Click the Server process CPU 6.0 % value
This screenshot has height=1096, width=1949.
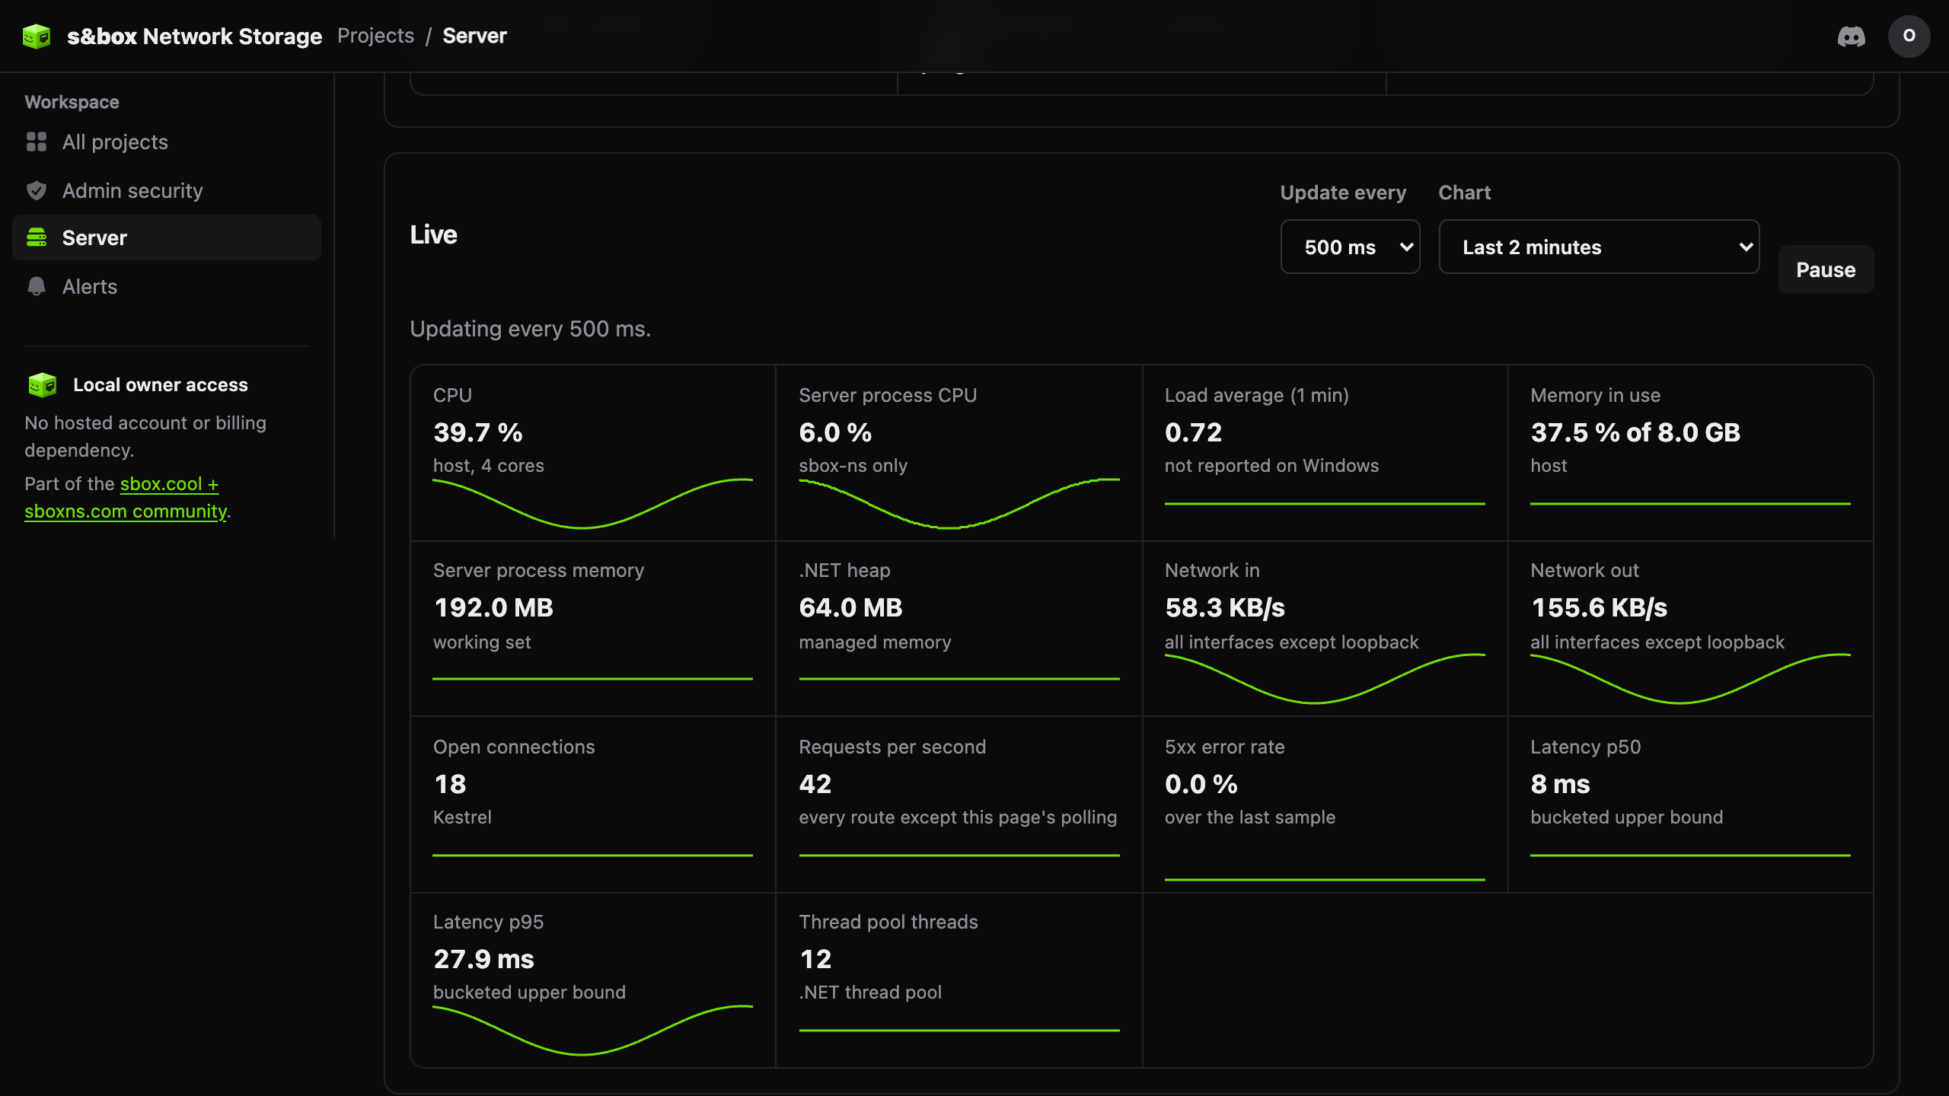835,432
